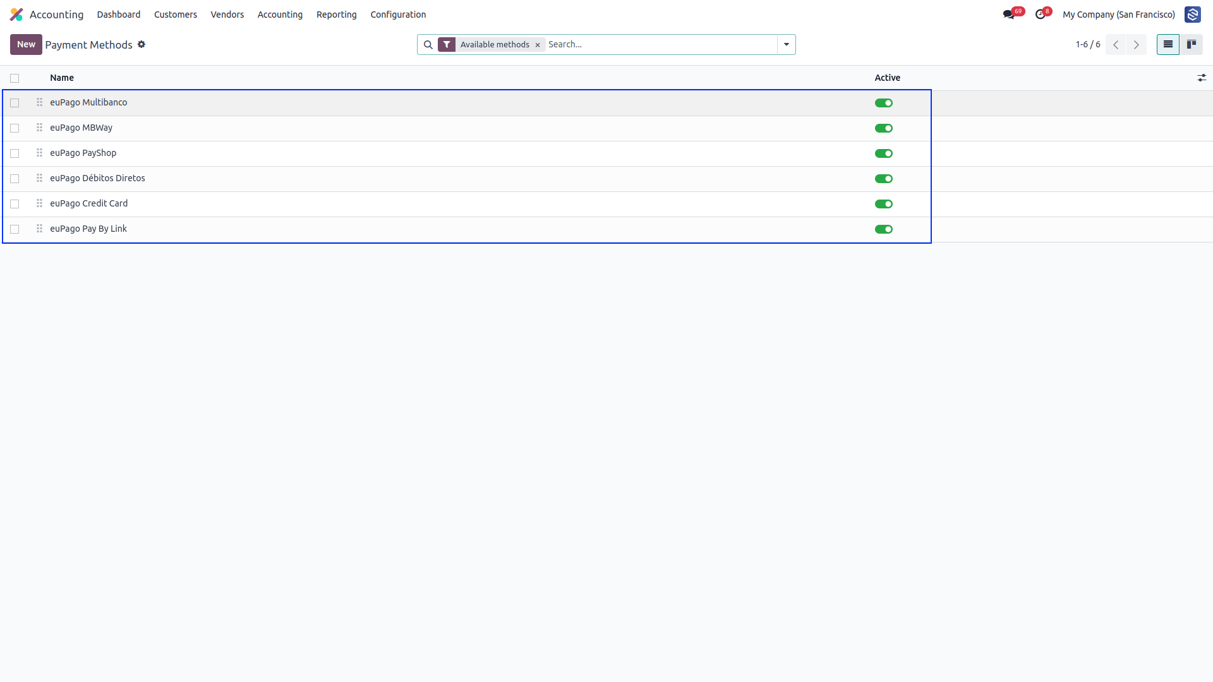Select the euPago PayShop row checkbox
This screenshot has width=1213, height=682.
15,153
